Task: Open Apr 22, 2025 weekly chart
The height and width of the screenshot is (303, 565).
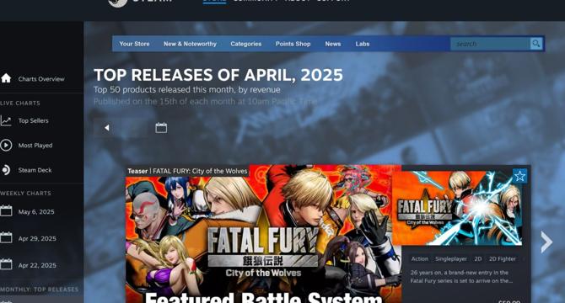Action: pos(37,265)
